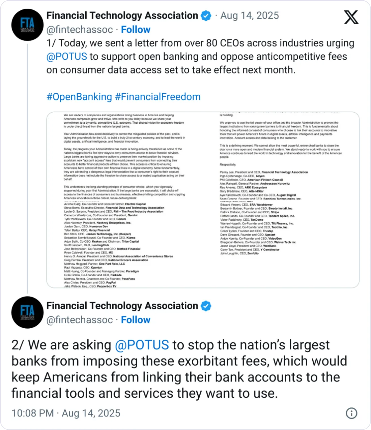Viewport: 371px width, 430px height.
Task: Click the @fintechassoc handle on the first tweet
Action: click(x=80, y=30)
